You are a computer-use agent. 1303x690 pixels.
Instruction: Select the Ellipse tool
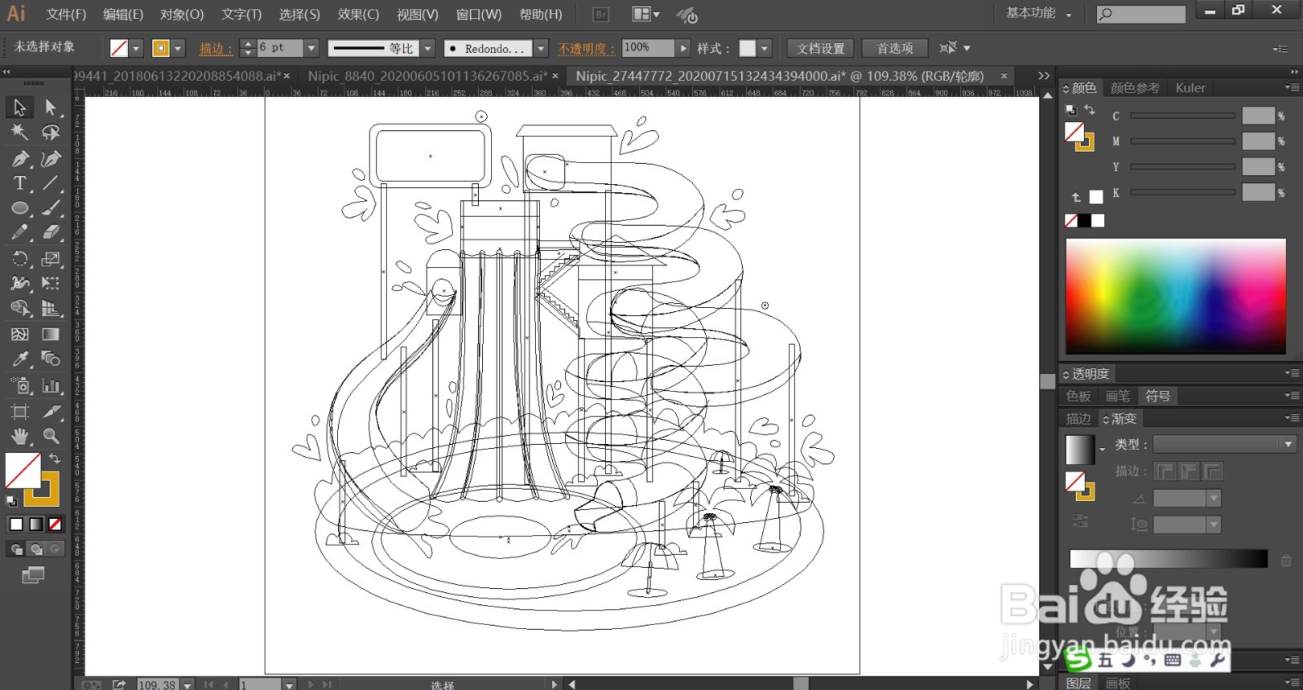(20, 209)
